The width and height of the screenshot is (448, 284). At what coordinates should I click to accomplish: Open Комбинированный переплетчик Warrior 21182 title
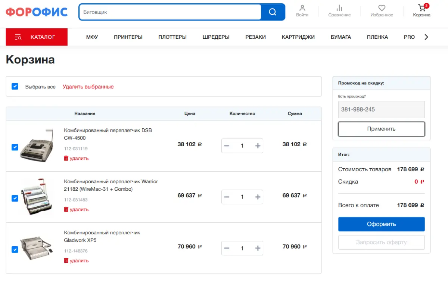click(x=111, y=185)
